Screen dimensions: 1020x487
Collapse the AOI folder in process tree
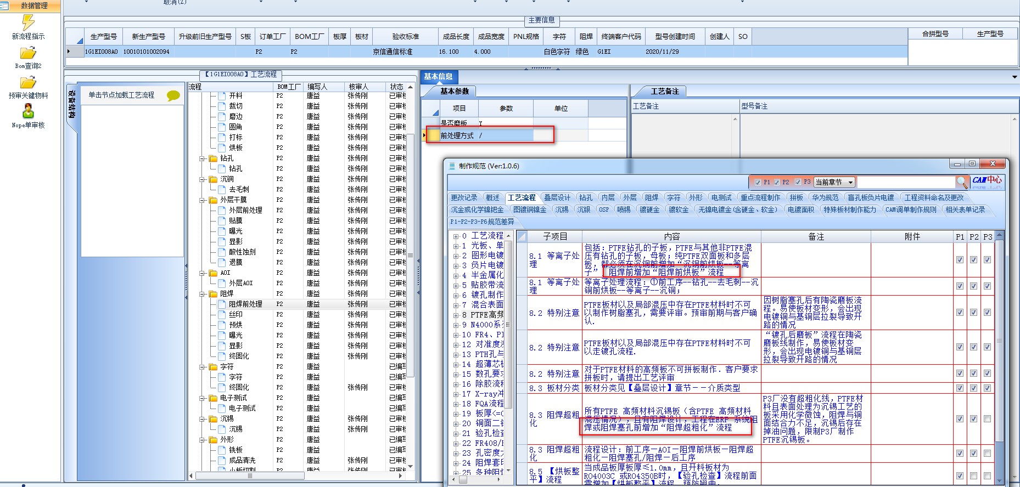click(202, 273)
